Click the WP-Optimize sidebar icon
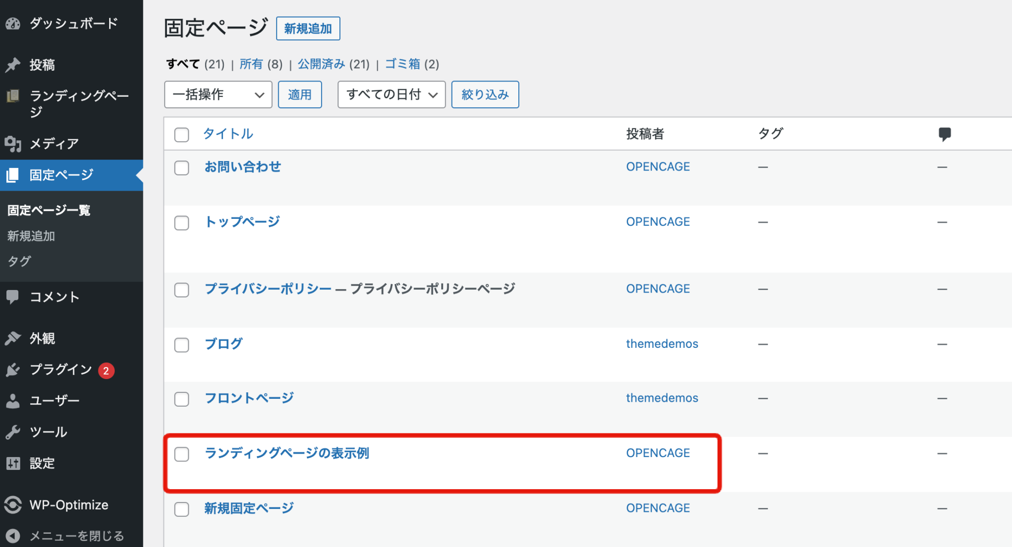The image size is (1012, 547). point(12,505)
